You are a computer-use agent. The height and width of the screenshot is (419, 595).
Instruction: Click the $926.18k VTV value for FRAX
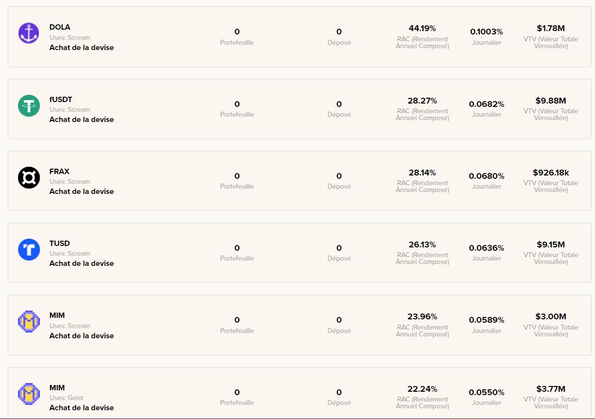point(551,173)
